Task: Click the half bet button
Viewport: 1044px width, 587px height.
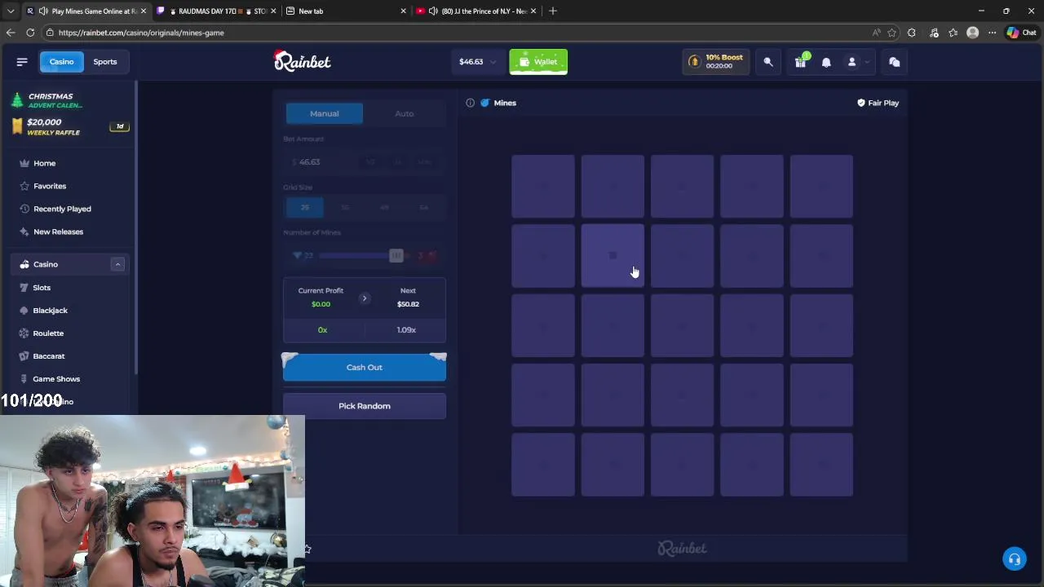Action: [x=370, y=162]
